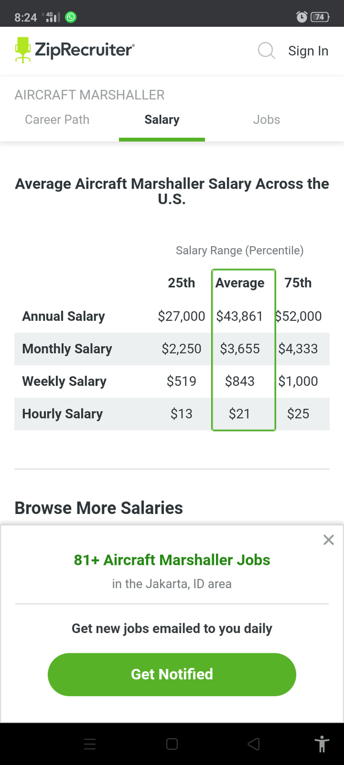Click the Hourly Salary row label
The image size is (344, 765).
(x=62, y=414)
